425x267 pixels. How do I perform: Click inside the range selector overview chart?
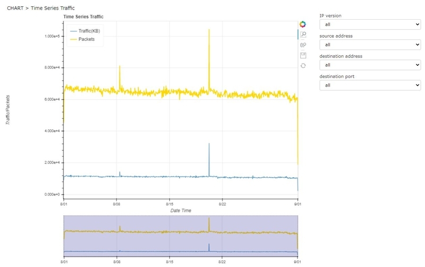tap(181, 236)
